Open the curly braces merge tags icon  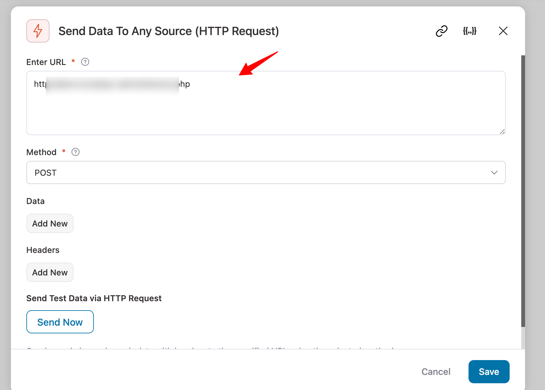point(469,31)
